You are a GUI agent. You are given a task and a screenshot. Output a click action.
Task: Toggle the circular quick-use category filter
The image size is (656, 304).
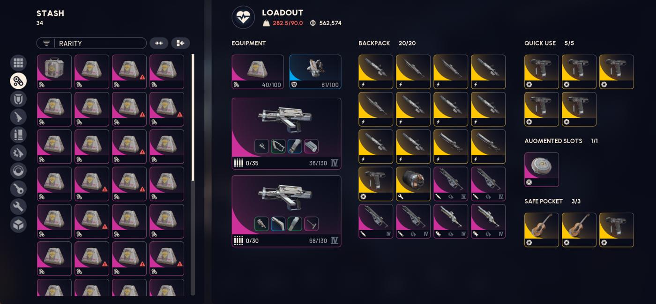pyautogui.click(x=18, y=171)
